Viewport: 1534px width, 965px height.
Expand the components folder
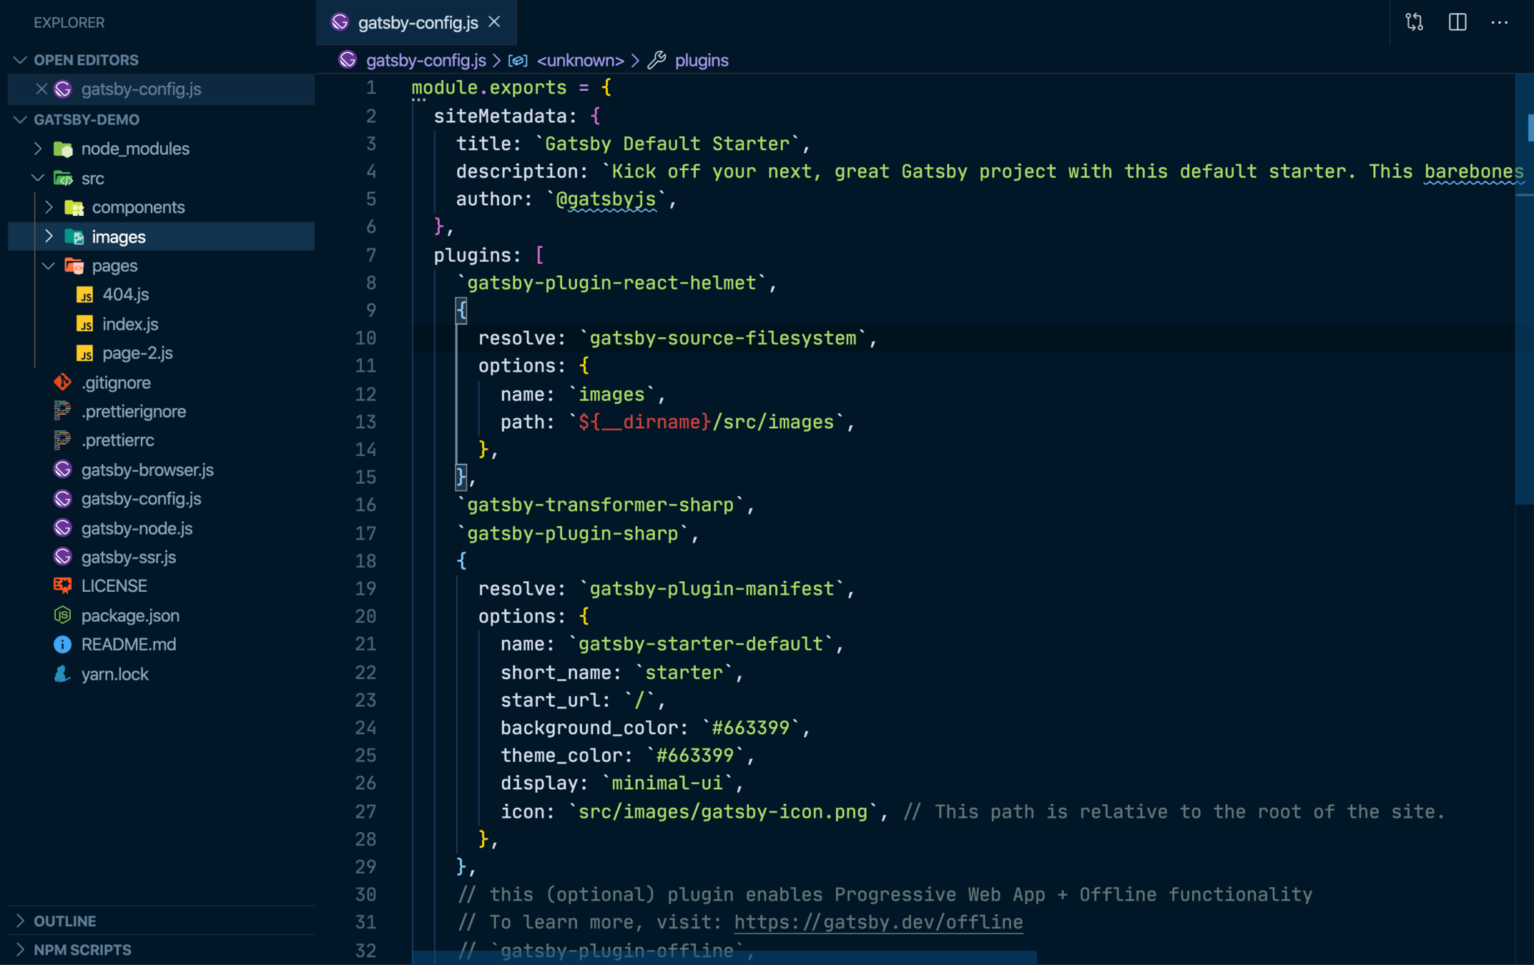(x=49, y=207)
